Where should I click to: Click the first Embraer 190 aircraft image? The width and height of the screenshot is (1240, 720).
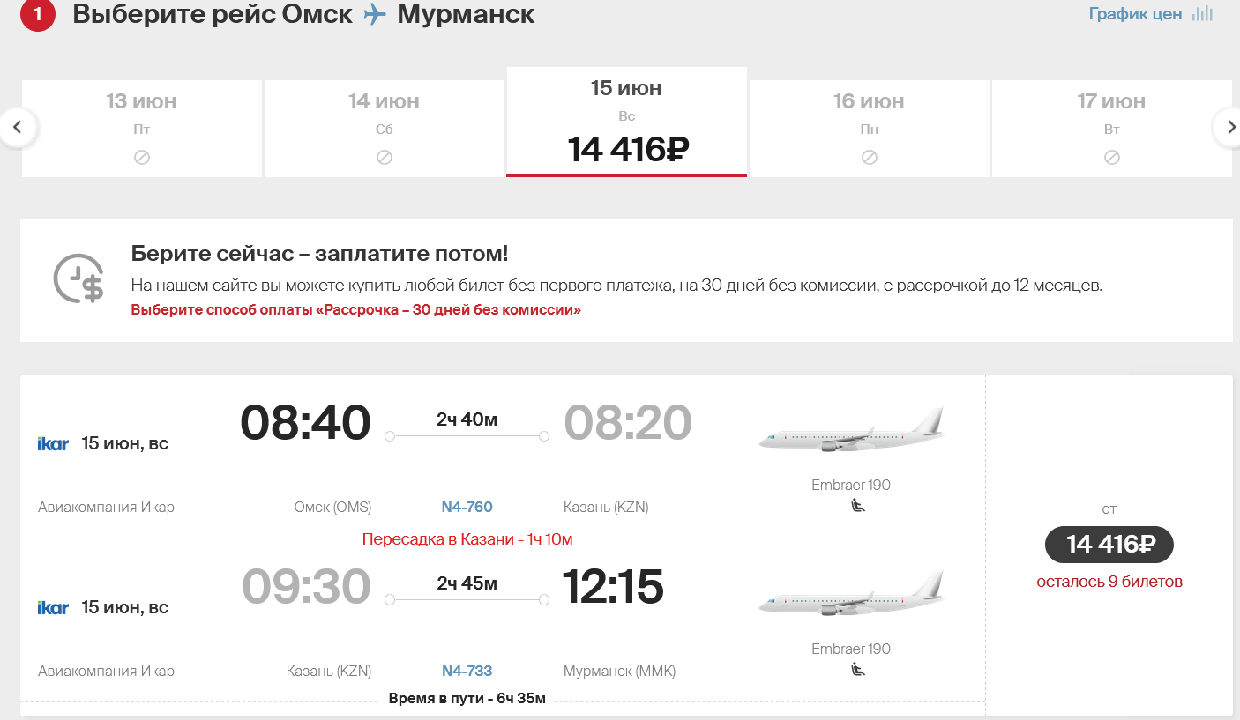[851, 432]
